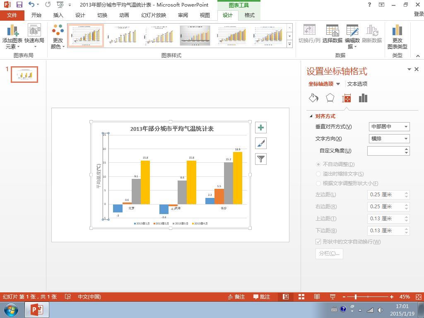Viewport: 424px width, 318px height.
Task: Open Add Chart Element (添加图表元素)
Action: [x=12, y=36]
